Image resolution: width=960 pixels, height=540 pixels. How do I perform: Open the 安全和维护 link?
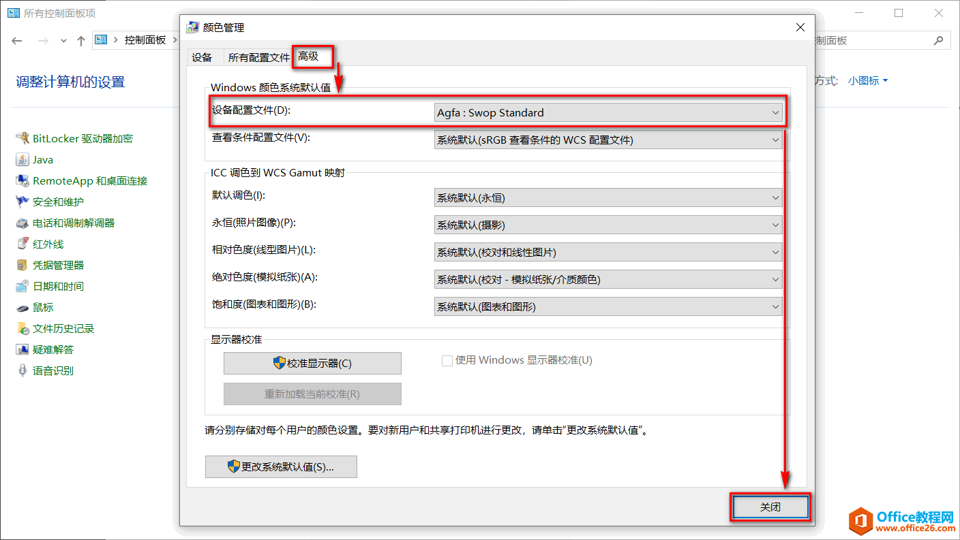pos(58,202)
